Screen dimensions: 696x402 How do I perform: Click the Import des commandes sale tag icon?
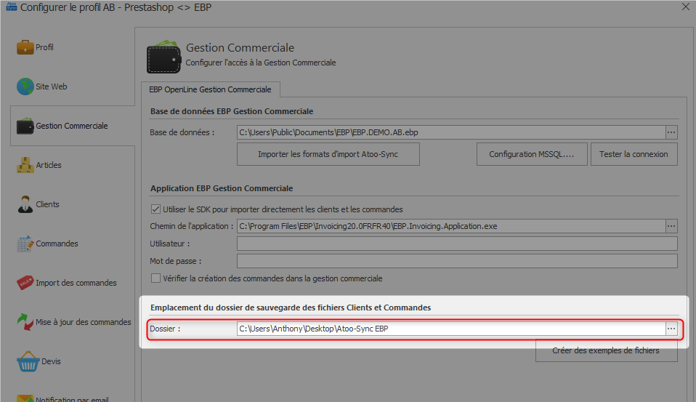point(25,283)
